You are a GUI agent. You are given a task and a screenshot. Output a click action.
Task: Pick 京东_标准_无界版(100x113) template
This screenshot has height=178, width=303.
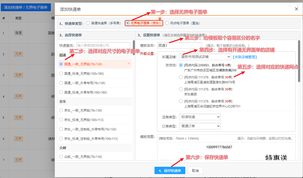pyautogui.click(x=61, y=120)
